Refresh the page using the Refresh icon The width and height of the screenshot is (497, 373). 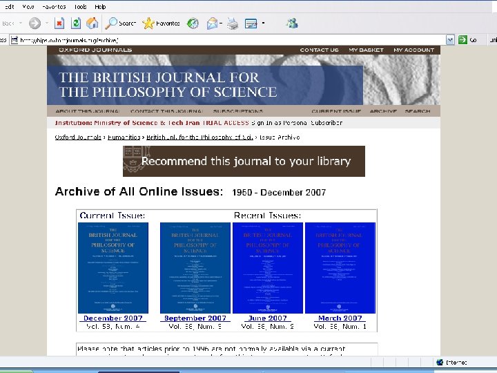point(76,23)
